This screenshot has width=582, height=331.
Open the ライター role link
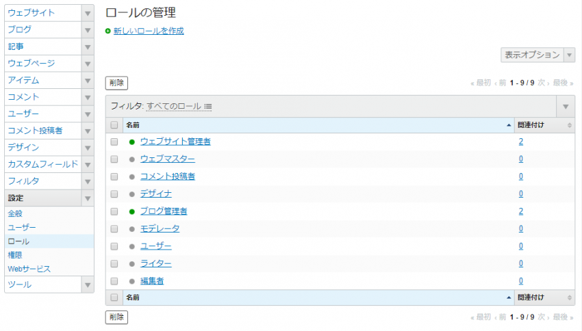pyautogui.click(x=156, y=264)
